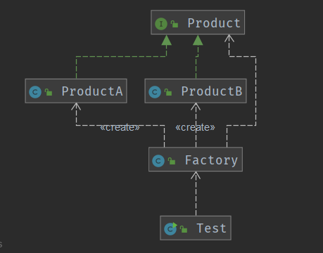
Task: Click the public lock icon on ProductB
Action: pyautogui.click(x=168, y=92)
